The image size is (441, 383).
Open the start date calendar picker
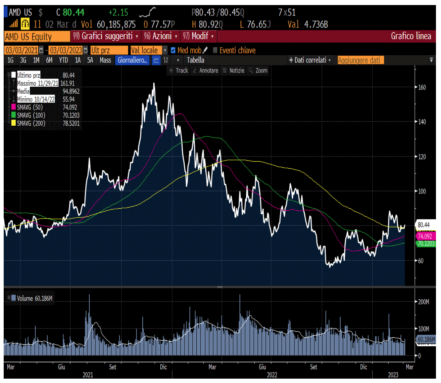[x=41, y=50]
